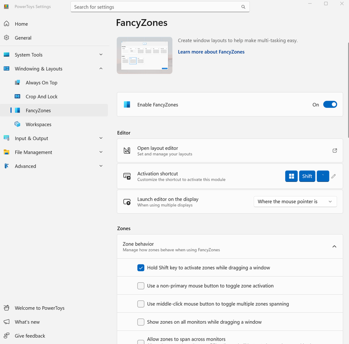The image size is (349, 344).
Task: Open the Crop And Lock settings
Action: [x=42, y=96]
